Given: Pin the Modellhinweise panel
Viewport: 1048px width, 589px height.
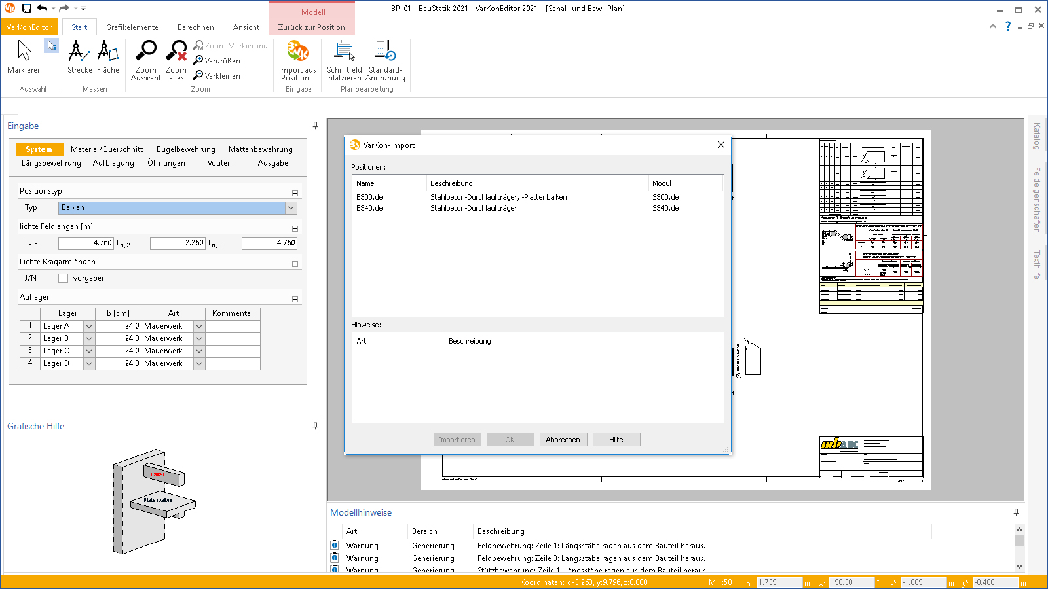Looking at the screenshot, I should (1016, 512).
